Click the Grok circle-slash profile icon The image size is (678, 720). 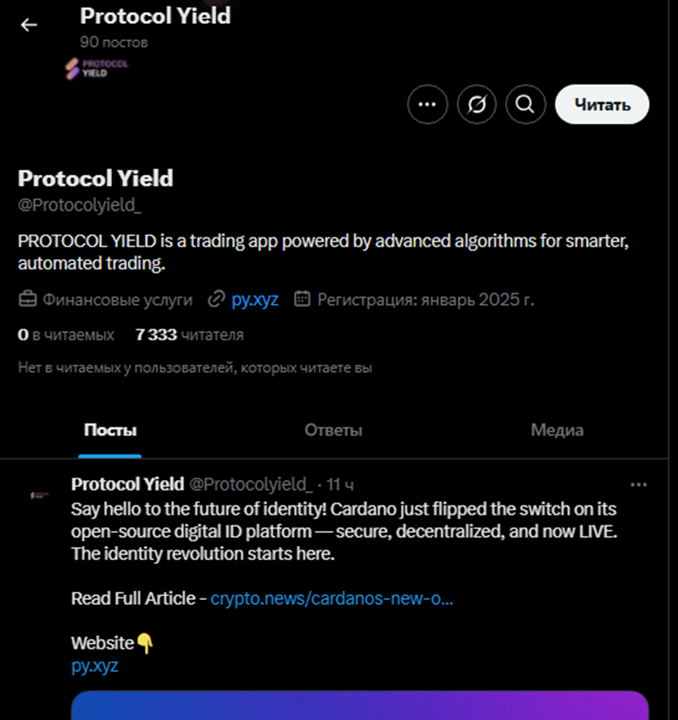tap(477, 104)
